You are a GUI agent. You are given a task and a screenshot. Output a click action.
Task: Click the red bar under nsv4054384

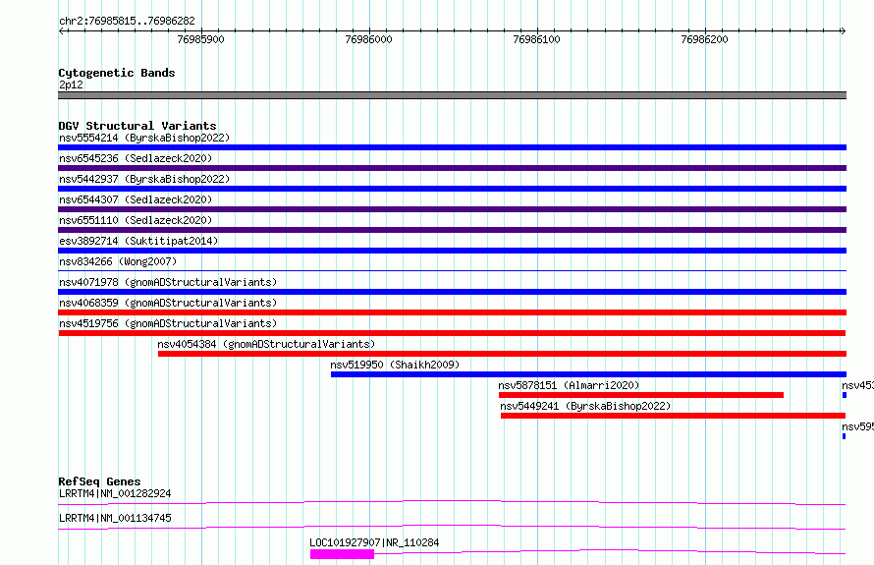(502, 354)
